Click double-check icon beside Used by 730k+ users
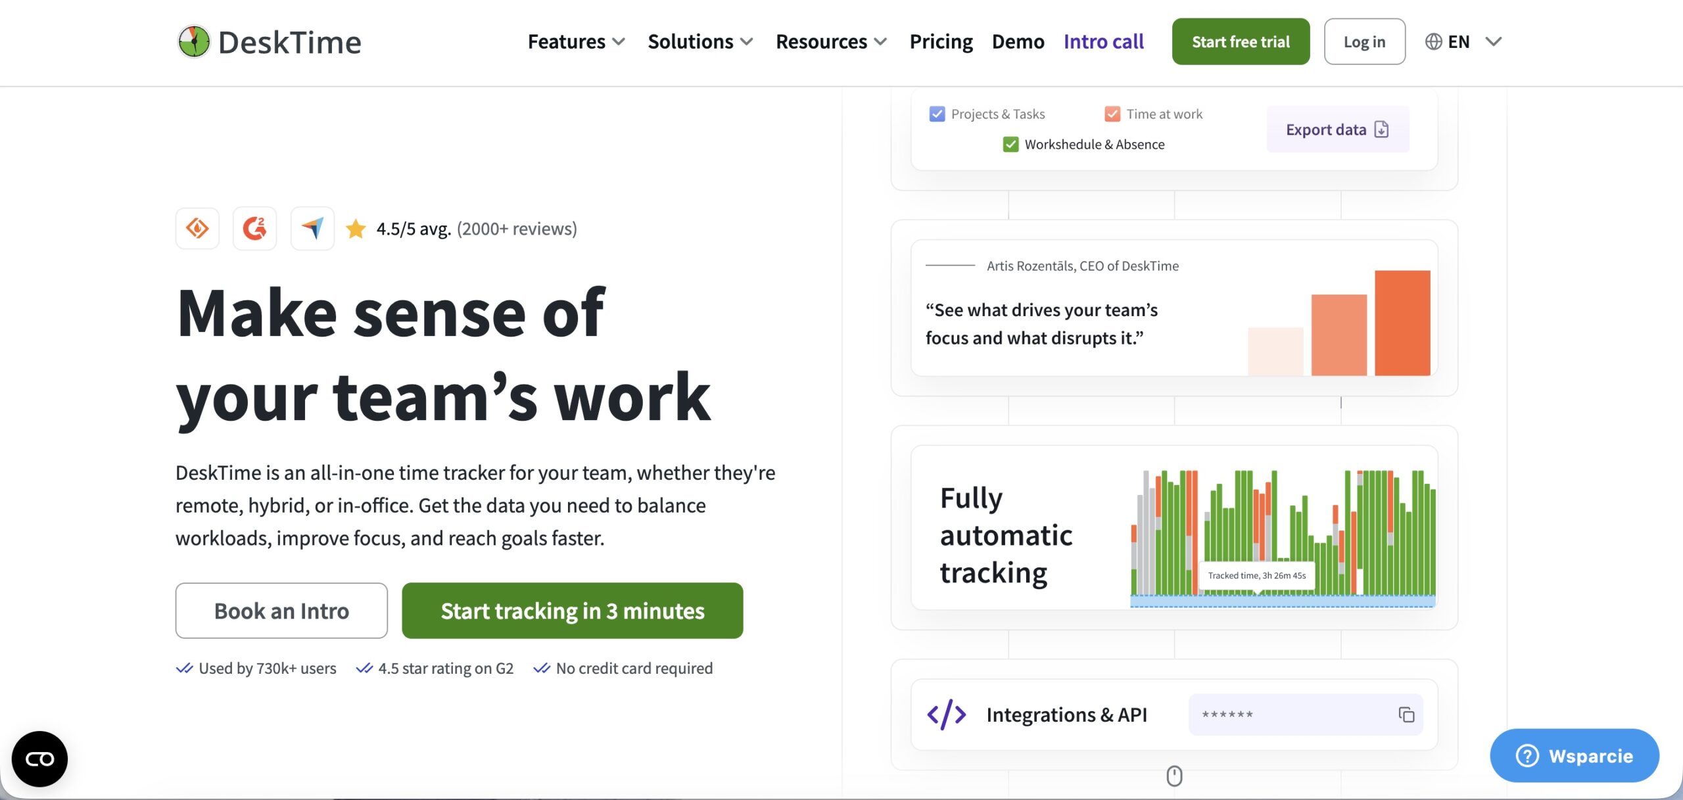This screenshot has width=1683, height=800. [184, 669]
